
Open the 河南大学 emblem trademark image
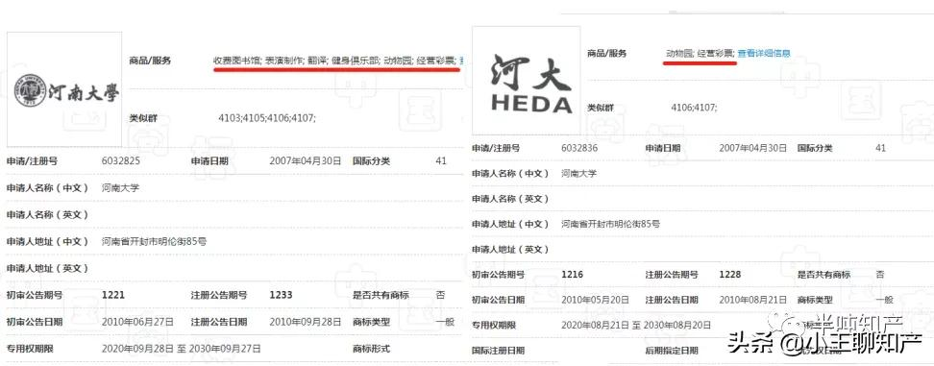(x=63, y=89)
